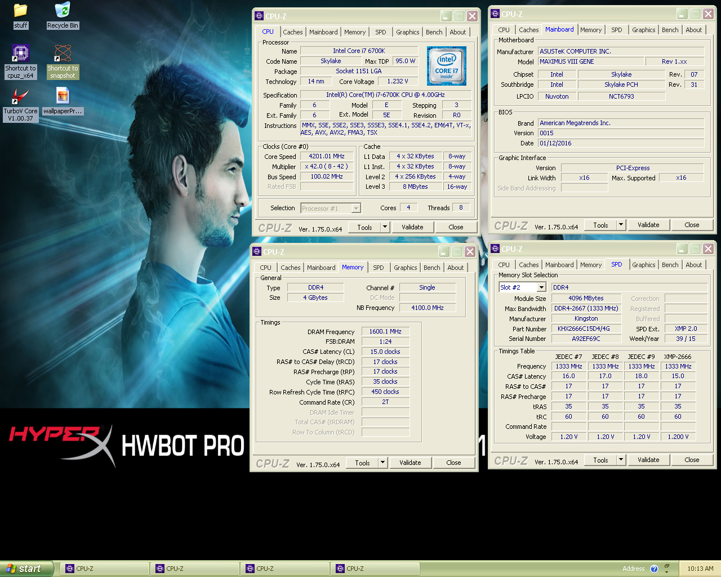This screenshot has width=721, height=577.
Task: Open the Shortcut to cpuz_x64 desktop icon
Action: [21, 53]
